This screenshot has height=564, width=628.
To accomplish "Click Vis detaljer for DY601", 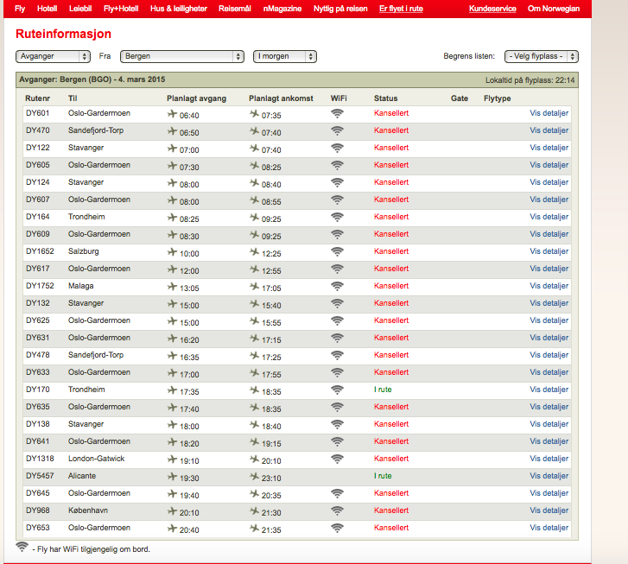I will 549,113.
